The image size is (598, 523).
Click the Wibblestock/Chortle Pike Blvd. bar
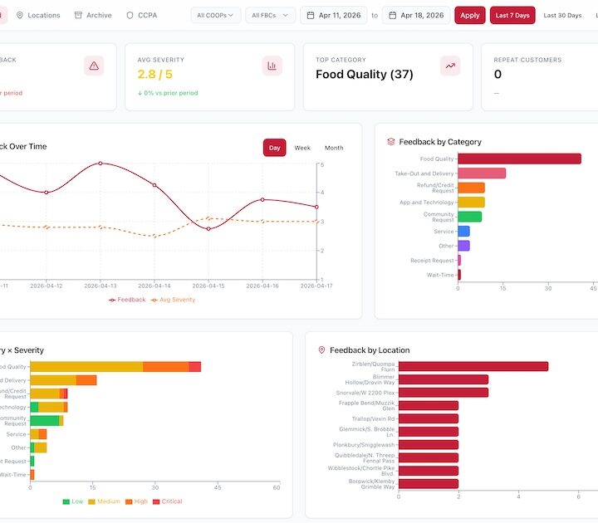[429, 471]
